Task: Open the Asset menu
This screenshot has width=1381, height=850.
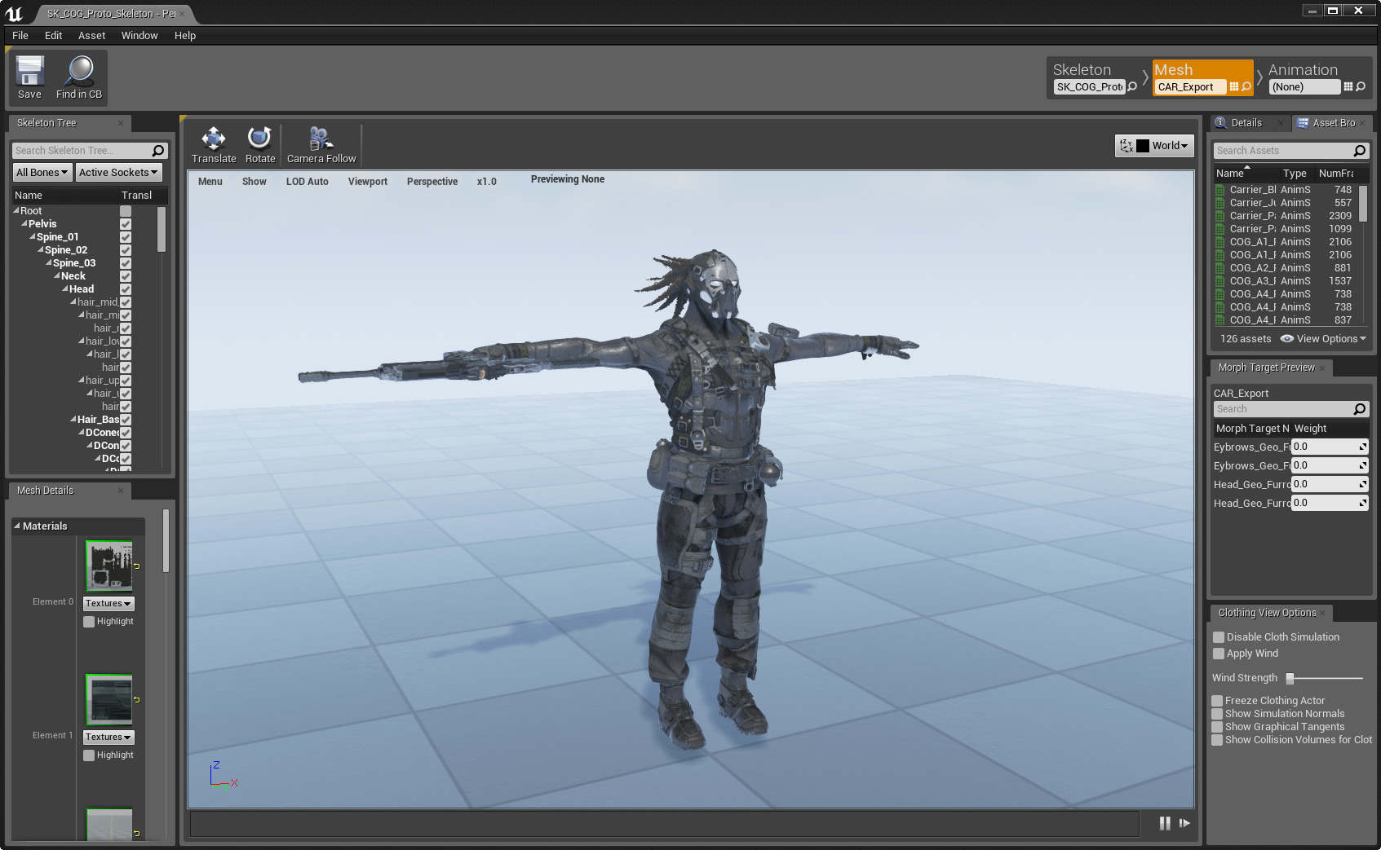Action: pos(91,36)
